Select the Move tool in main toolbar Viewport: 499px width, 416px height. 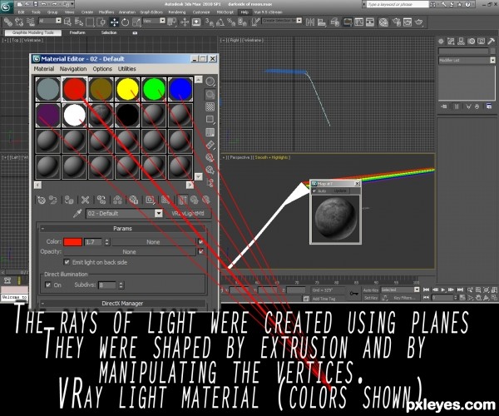(x=114, y=22)
